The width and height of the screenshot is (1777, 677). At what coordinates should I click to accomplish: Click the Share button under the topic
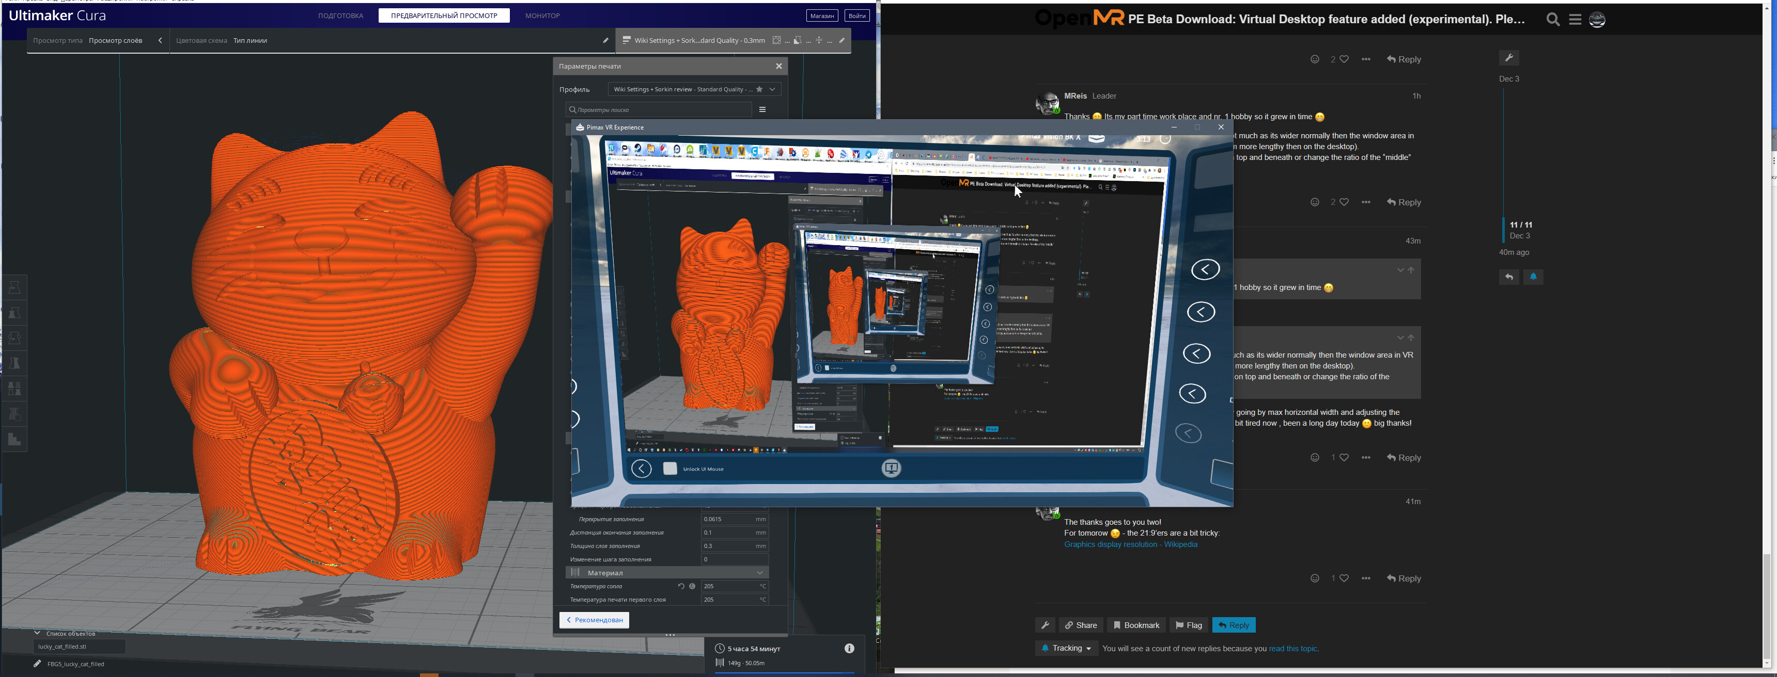[1080, 625]
